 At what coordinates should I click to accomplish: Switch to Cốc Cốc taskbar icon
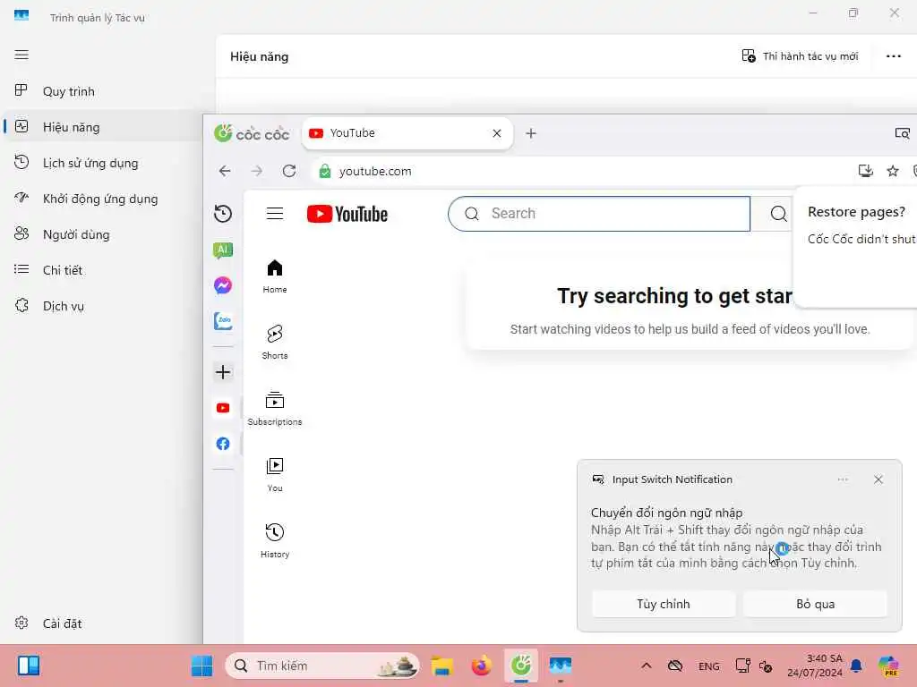point(520,666)
